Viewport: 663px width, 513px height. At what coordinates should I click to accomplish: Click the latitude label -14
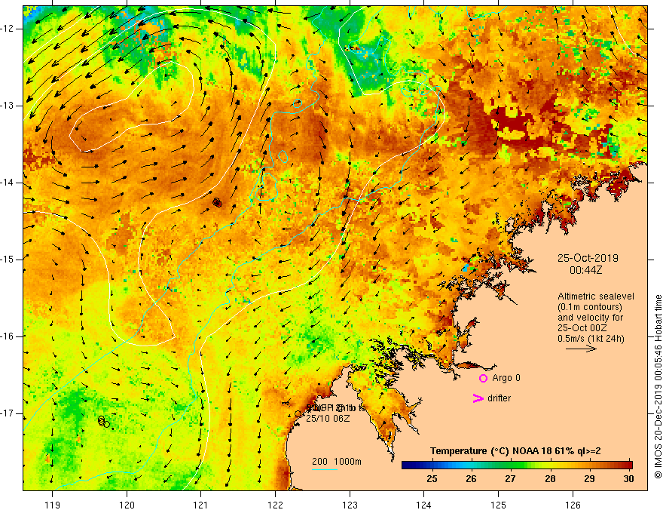(8, 183)
